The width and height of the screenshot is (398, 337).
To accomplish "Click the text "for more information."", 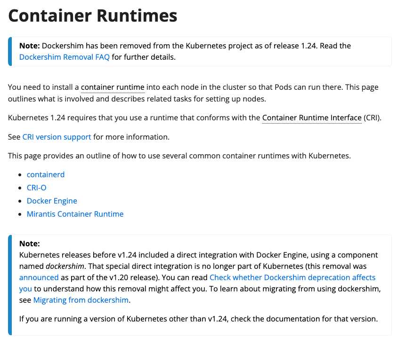I will tap(131, 137).
